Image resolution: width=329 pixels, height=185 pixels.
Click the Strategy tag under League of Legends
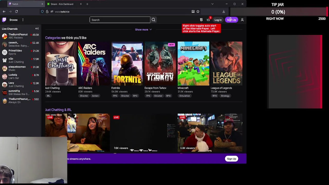[x=225, y=96]
